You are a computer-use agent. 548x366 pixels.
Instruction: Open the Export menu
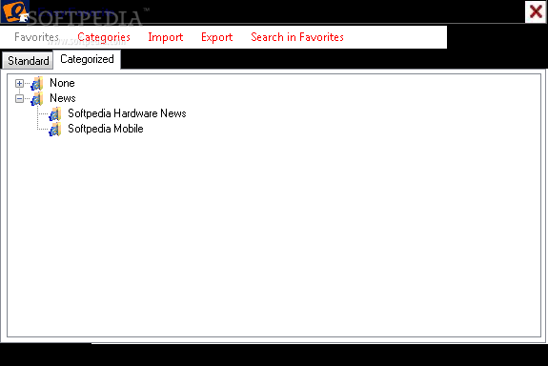point(217,37)
